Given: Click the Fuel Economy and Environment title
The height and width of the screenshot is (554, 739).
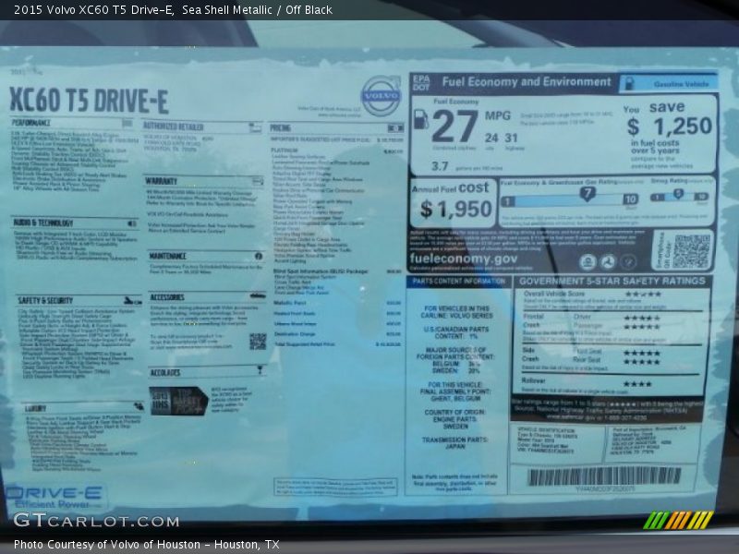Looking at the screenshot, I should 527,82.
